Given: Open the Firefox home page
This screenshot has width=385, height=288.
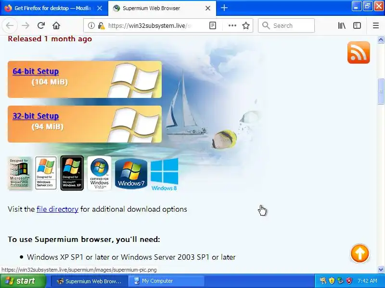Looking at the screenshot, I should (56, 25).
